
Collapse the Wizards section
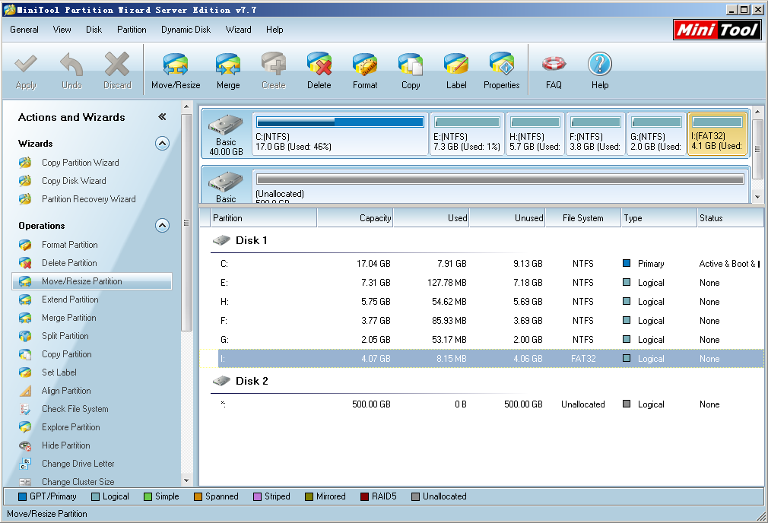pos(162,144)
